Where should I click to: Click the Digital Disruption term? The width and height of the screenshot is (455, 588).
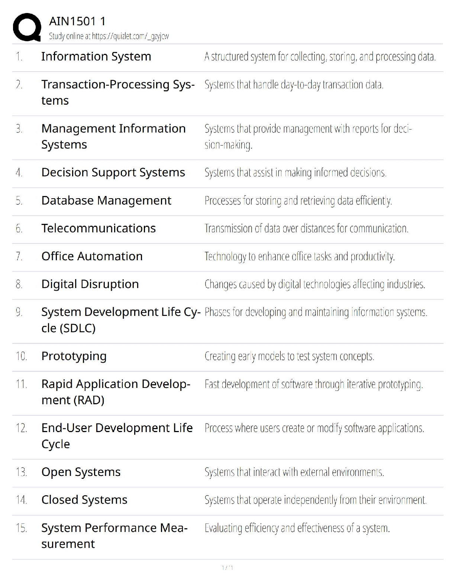tap(90, 284)
